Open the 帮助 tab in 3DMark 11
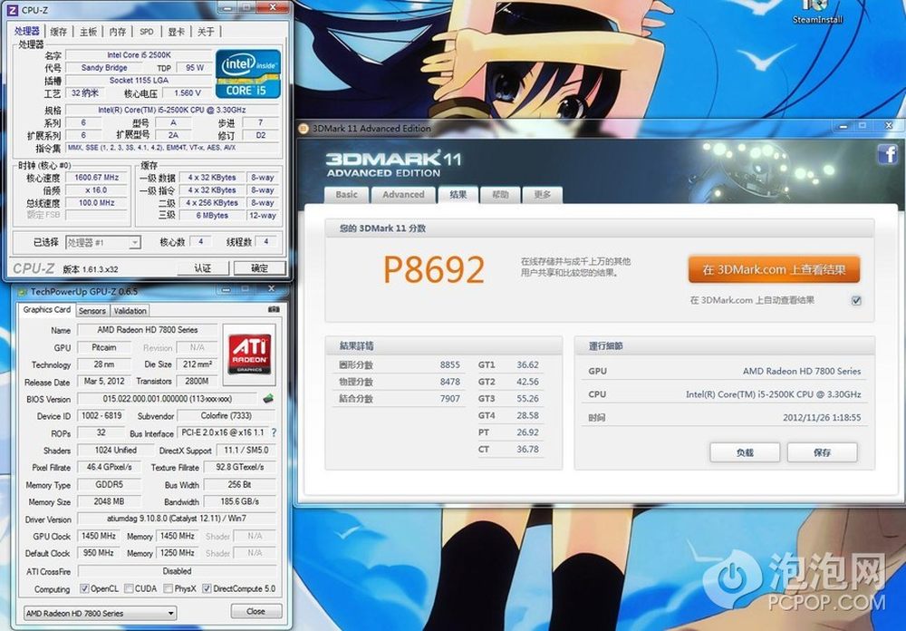This screenshot has height=631, width=906. click(500, 195)
